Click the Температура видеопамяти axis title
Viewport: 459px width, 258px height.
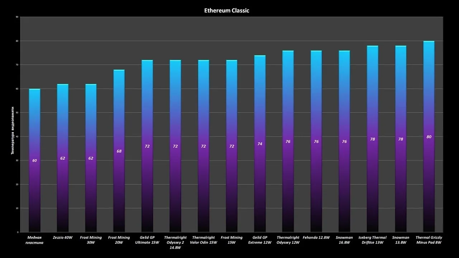pos(13,130)
